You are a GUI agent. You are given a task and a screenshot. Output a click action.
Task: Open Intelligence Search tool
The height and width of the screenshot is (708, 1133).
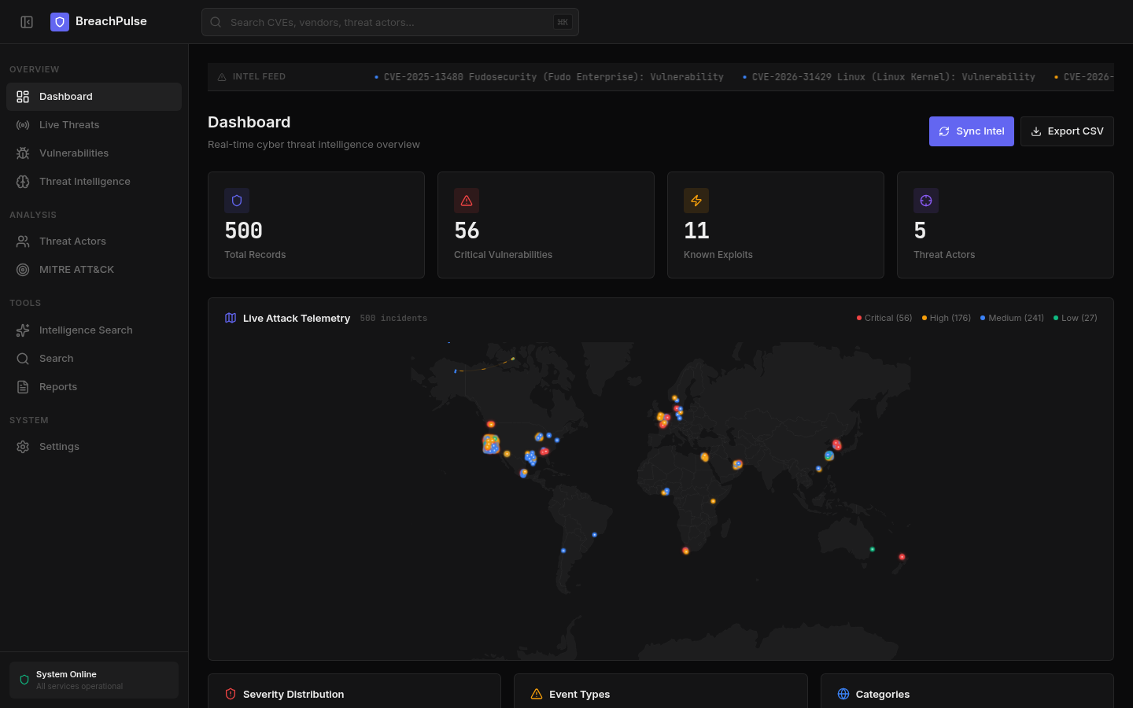(94, 330)
